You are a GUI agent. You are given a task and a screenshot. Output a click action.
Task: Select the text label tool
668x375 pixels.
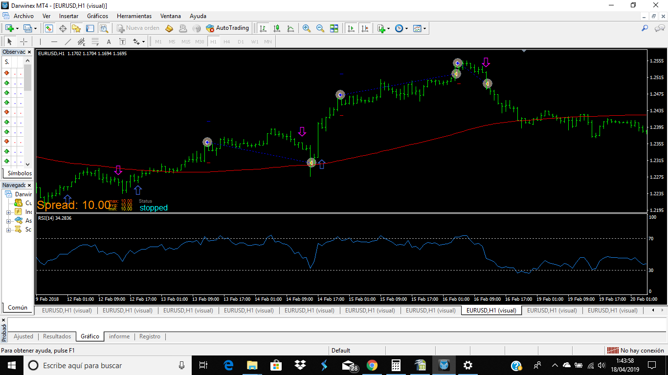[123, 42]
